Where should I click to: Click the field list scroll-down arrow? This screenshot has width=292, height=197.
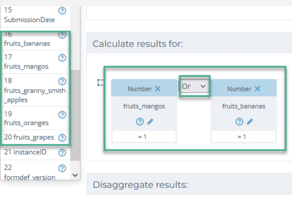click(75, 175)
